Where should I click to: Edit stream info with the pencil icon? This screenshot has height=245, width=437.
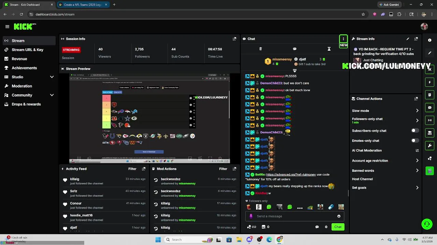click(x=408, y=39)
